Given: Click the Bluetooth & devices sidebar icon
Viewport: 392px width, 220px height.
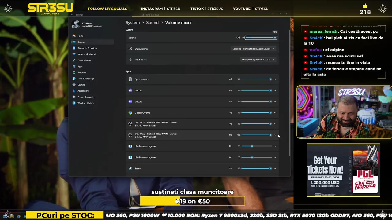Looking at the screenshot, I should (74, 48).
